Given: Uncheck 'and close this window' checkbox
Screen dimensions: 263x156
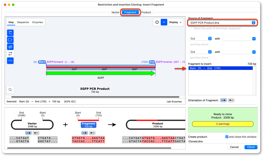Looking at the screenshot, I should click(227, 137).
